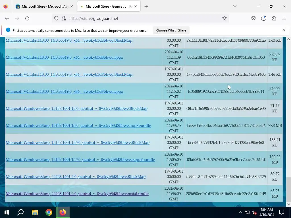Open the Extensions puzzle icon
The height and width of the screenshot is (218, 291).
274,18
